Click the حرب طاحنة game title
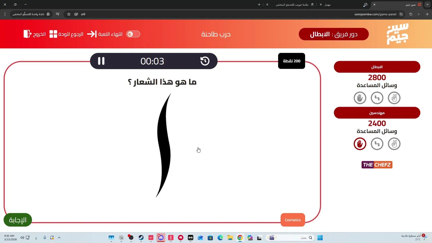Screen dimensions: 432x243 216,34
